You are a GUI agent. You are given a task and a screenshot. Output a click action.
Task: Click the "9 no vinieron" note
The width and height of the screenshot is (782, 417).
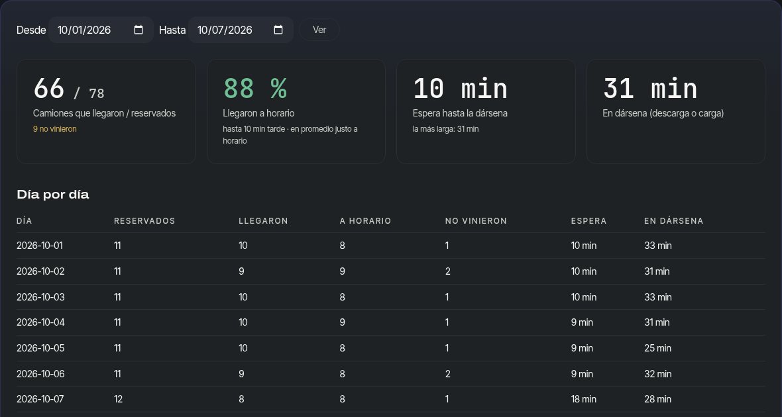[x=55, y=129]
